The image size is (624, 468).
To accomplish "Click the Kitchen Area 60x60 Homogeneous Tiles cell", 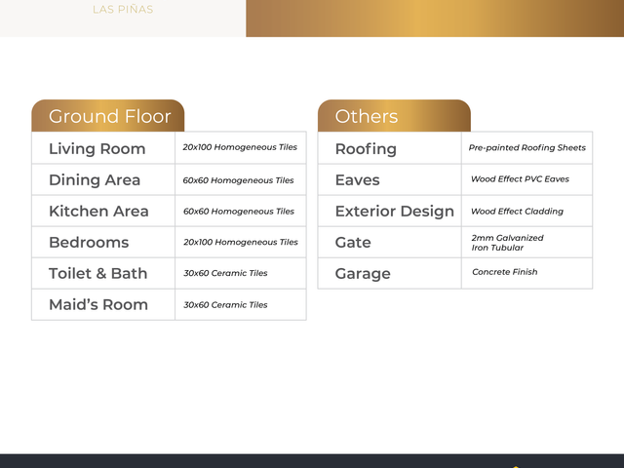I will click(x=239, y=212).
